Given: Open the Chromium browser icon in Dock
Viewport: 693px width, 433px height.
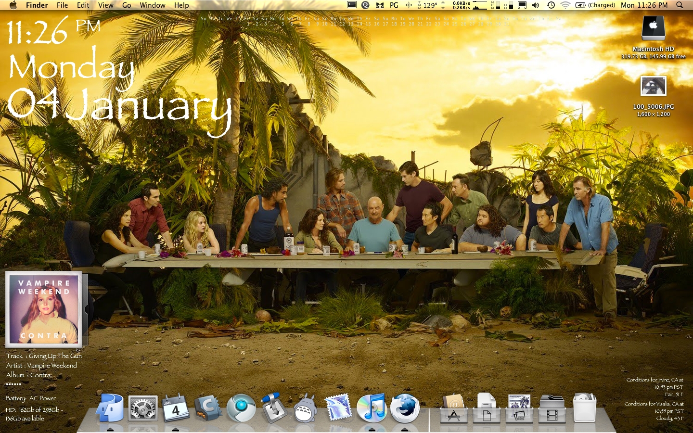Looking at the screenshot, I should [x=241, y=408].
